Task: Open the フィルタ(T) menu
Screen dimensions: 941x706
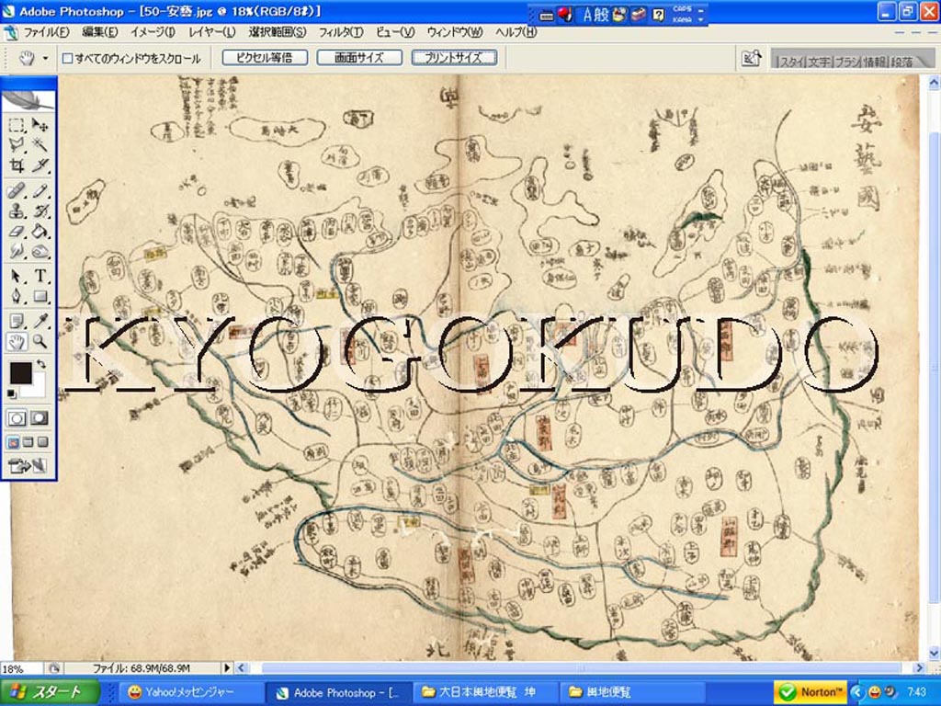Action: [341, 32]
